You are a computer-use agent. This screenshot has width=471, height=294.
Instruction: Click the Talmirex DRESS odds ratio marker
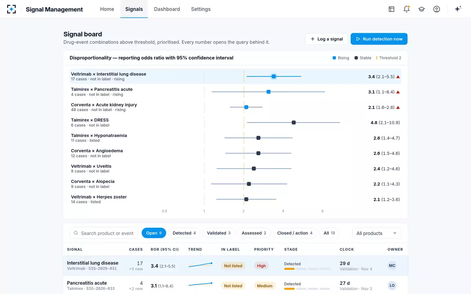point(294,122)
